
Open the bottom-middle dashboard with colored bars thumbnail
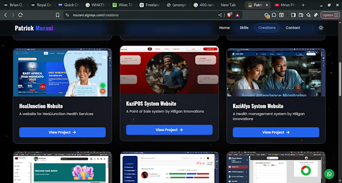pyautogui.click(x=169, y=167)
